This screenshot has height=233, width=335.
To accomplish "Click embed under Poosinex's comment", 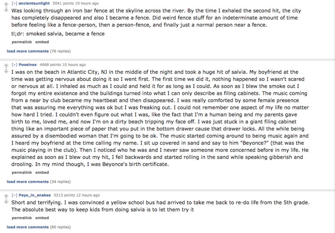I will 42,172.
